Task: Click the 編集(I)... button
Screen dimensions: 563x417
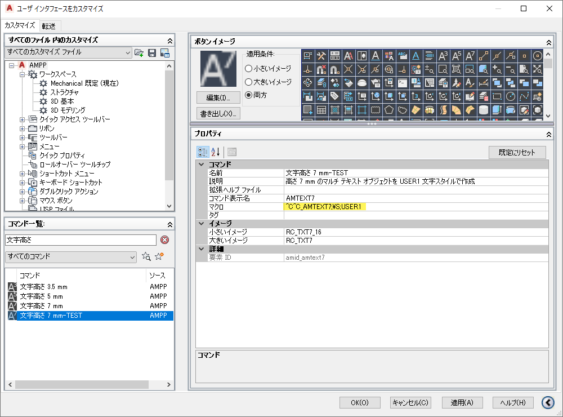Action: pyautogui.click(x=218, y=98)
